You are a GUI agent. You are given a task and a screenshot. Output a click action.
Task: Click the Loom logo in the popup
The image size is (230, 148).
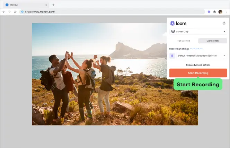pos(178,23)
